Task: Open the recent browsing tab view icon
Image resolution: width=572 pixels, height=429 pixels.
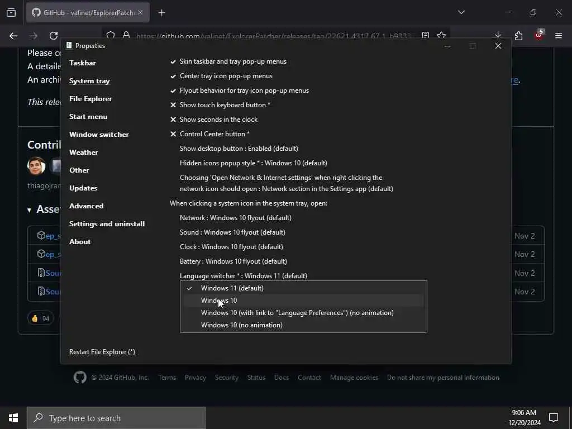Action: (11, 12)
